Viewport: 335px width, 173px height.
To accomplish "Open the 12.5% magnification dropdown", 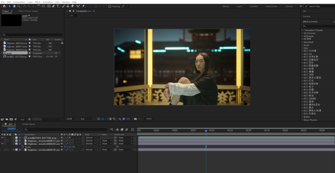I will (71, 119).
